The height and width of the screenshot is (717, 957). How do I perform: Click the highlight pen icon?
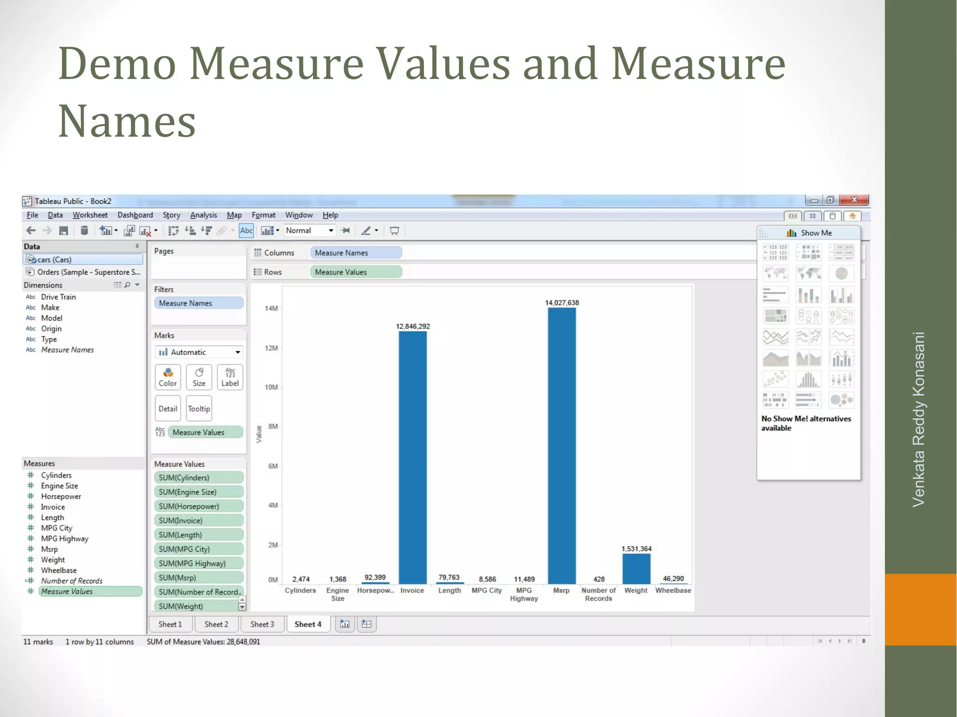tap(366, 230)
